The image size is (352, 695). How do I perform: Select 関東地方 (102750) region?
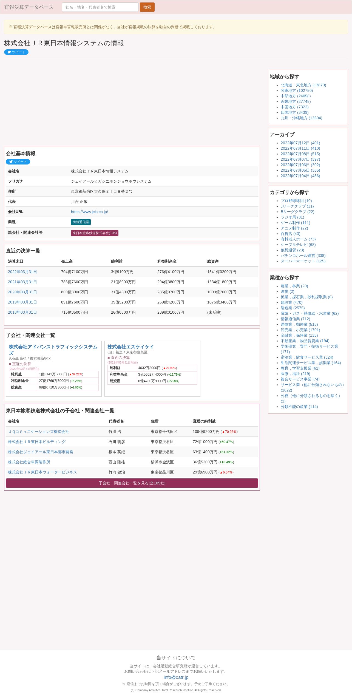pos(297,90)
